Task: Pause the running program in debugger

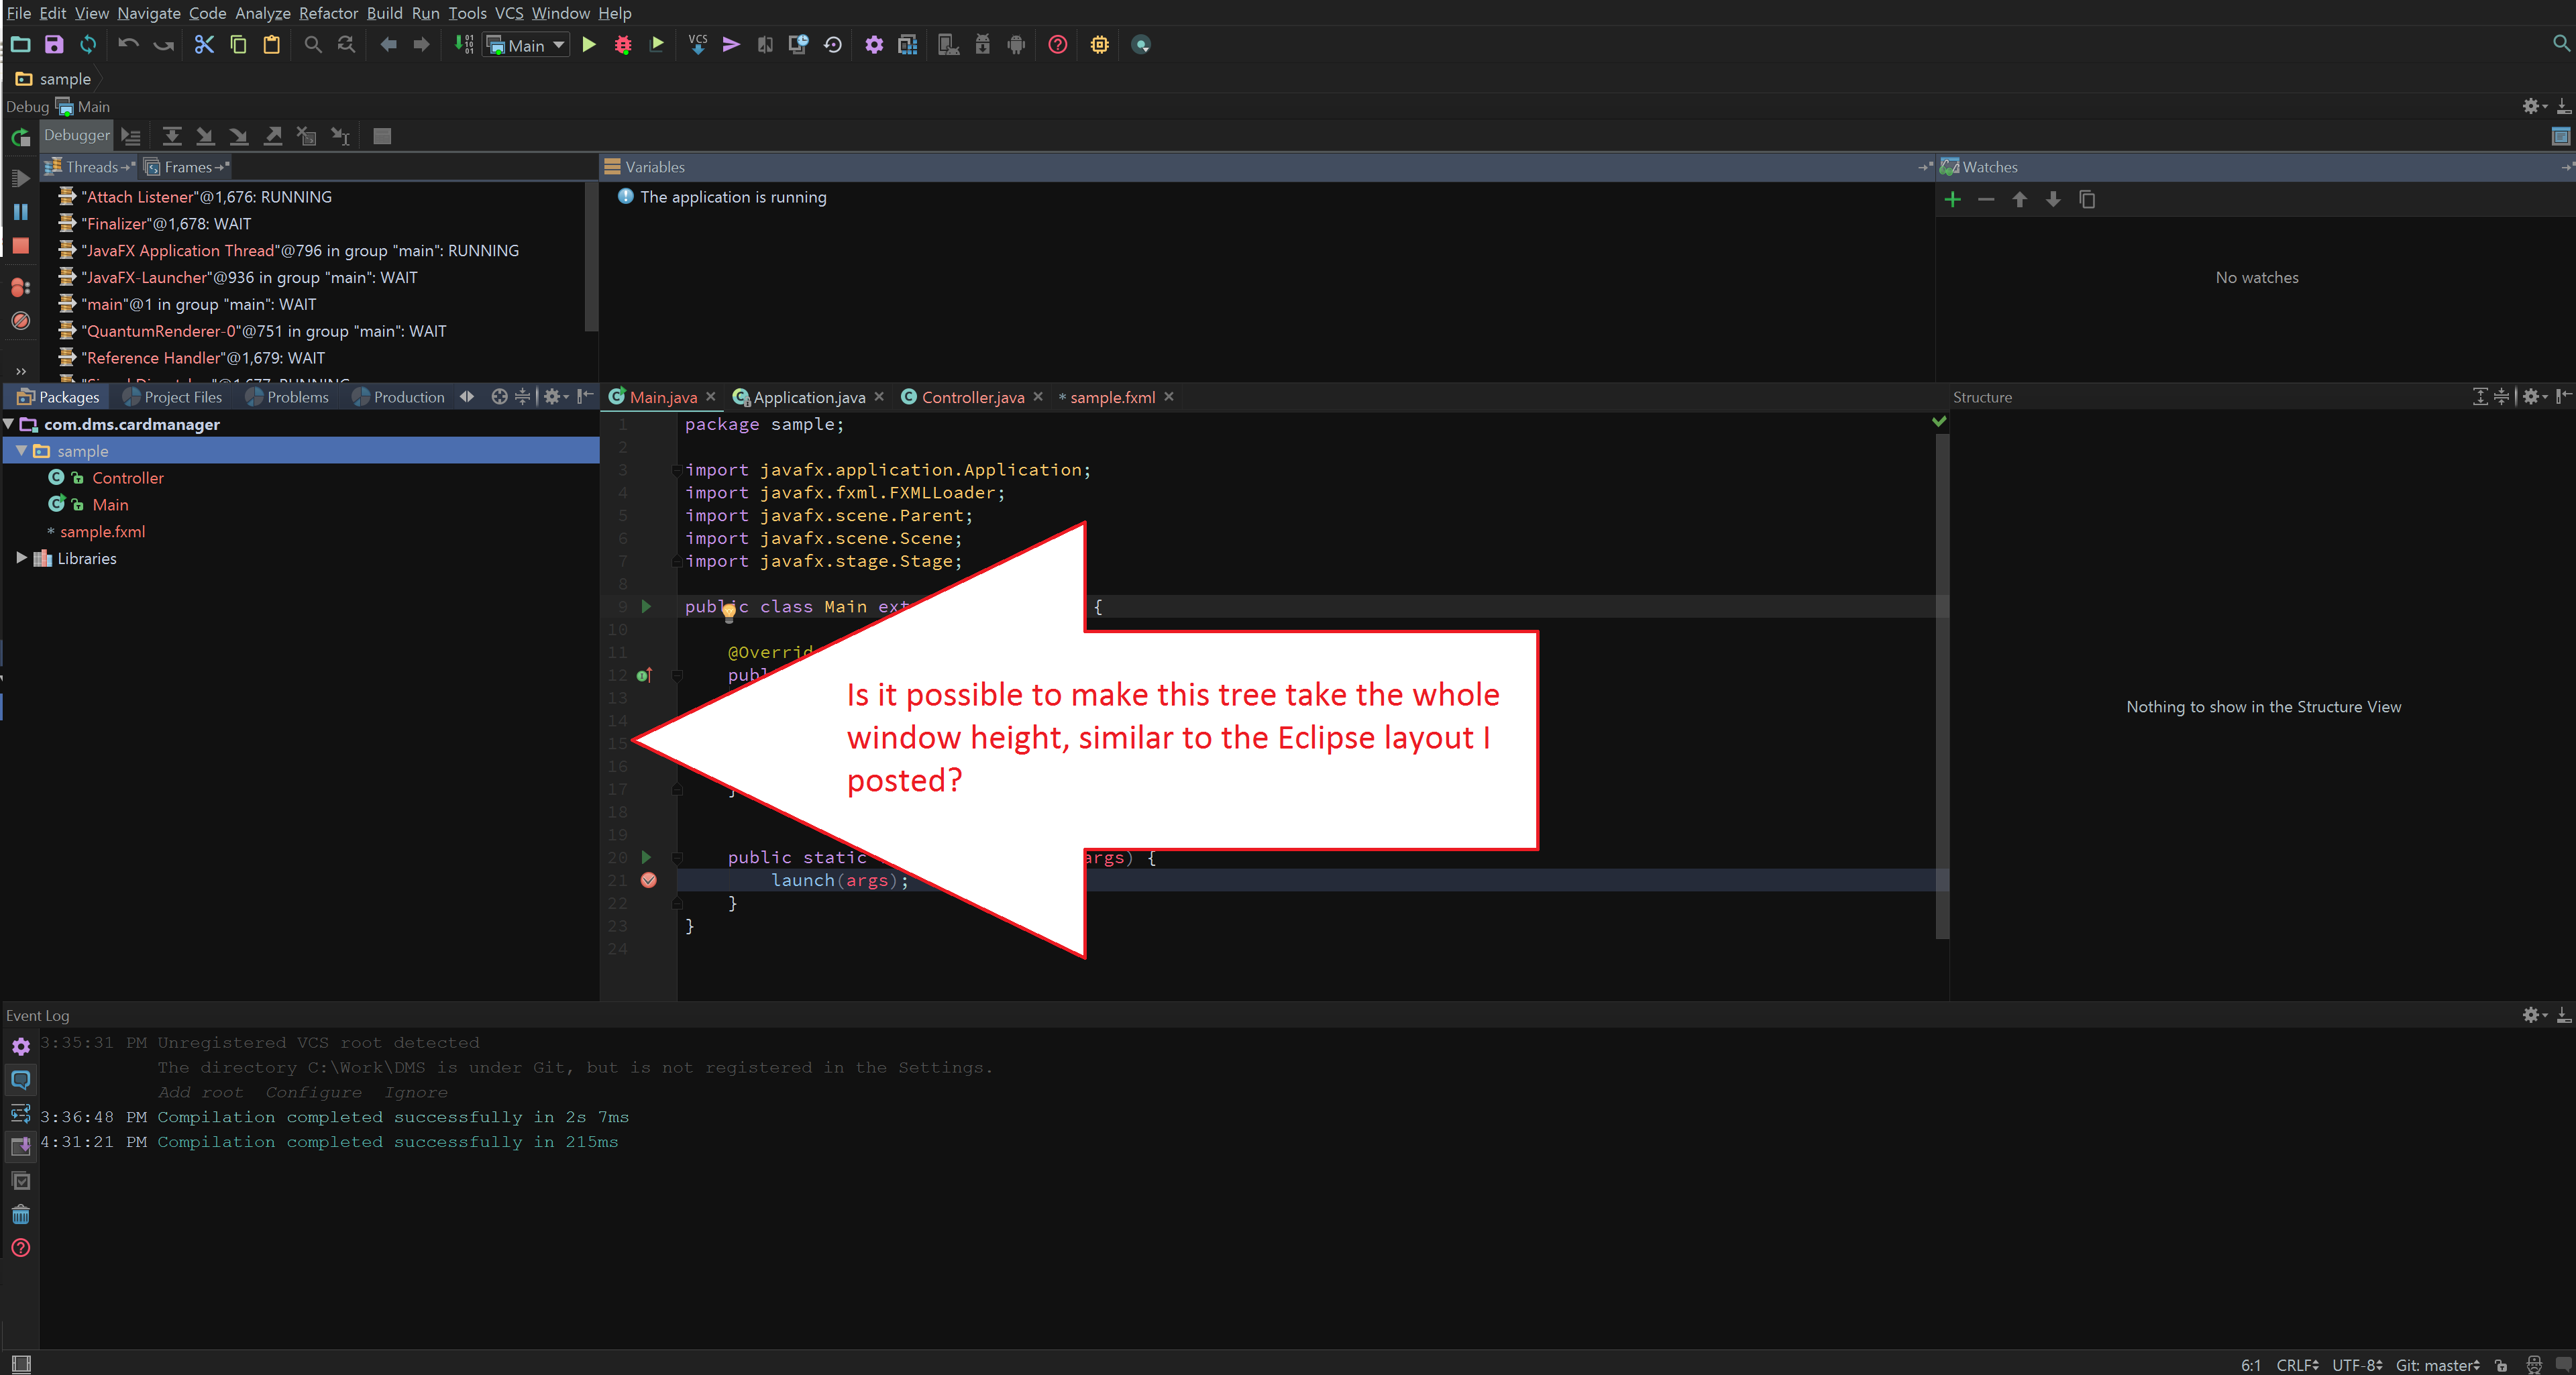Action: 20,212
